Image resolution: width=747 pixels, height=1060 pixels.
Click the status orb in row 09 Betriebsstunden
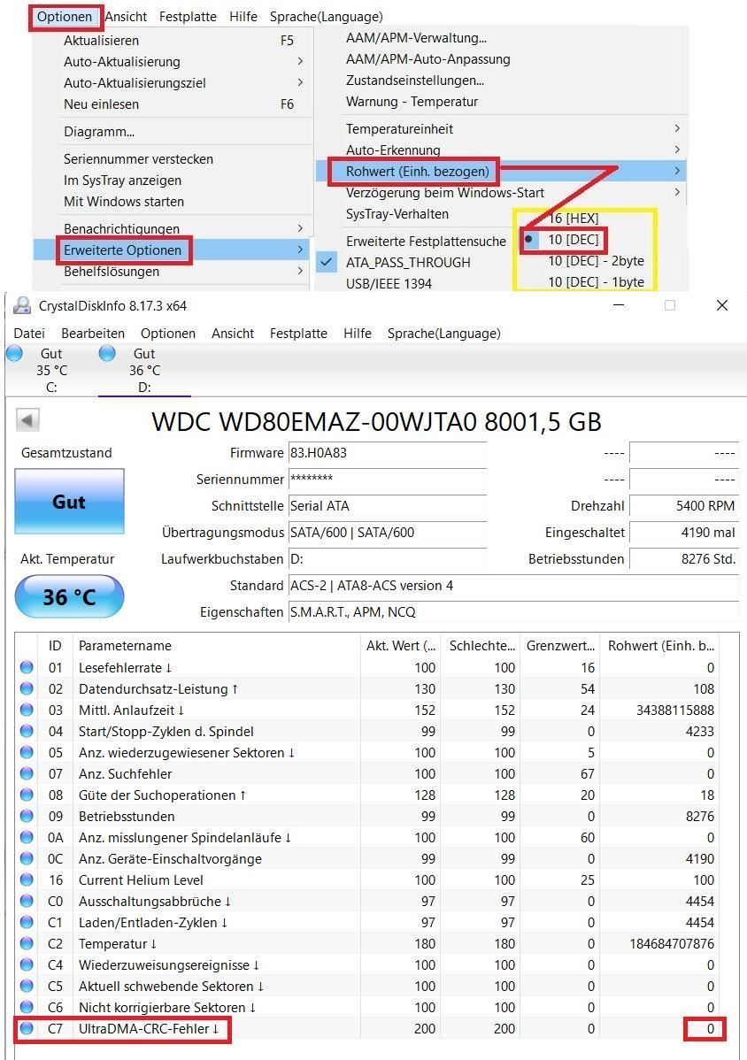pos(27,816)
